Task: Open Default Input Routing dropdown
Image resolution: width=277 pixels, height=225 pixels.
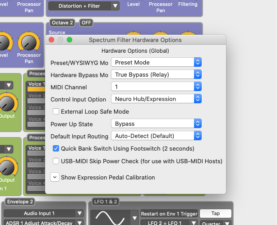Action: pos(157,136)
